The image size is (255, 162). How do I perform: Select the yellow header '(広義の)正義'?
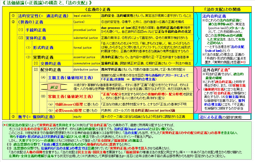[98, 10]
